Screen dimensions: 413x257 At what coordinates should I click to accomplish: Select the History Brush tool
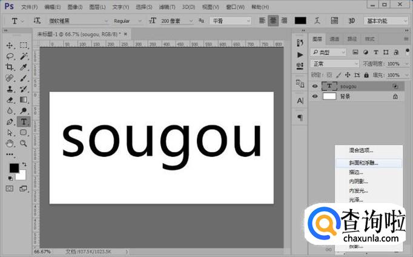pos(24,89)
